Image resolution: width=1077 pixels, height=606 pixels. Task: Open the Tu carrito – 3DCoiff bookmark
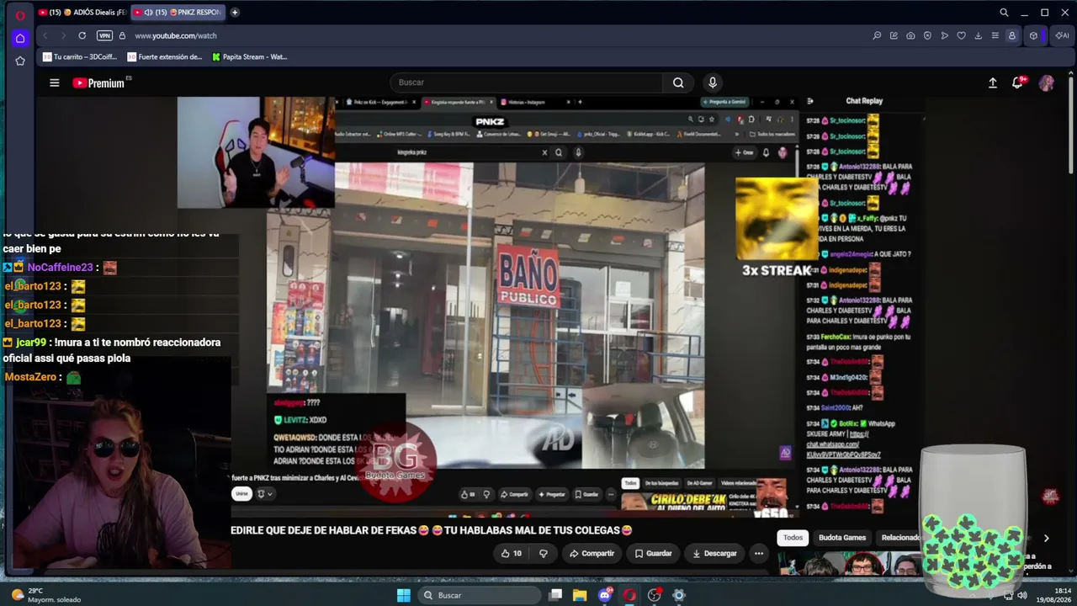tap(80, 57)
